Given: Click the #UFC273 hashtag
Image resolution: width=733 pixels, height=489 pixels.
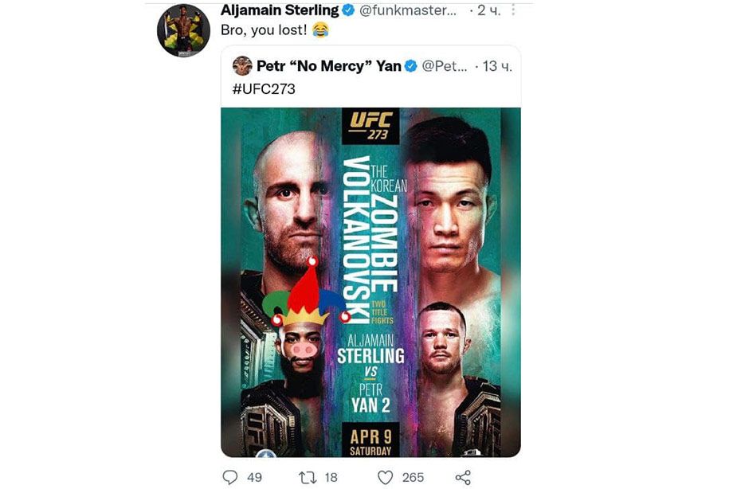Looking at the screenshot, I should pyautogui.click(x=264, y=89).
